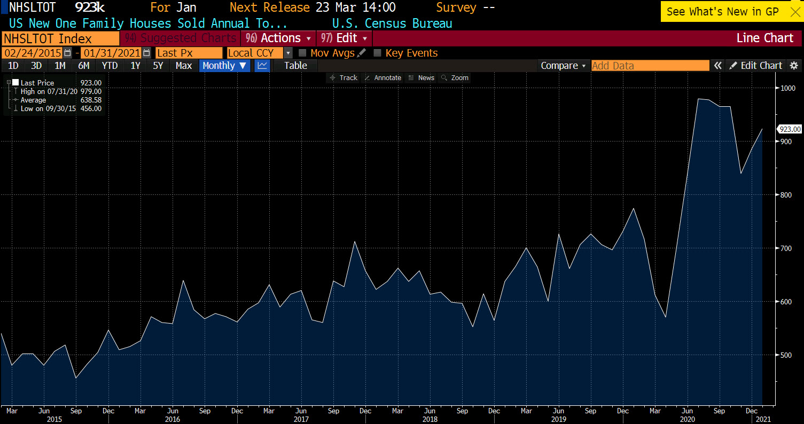Click the High on 07/31/20 legend row
The image size is (804, 424).
(x=58, y=91)
